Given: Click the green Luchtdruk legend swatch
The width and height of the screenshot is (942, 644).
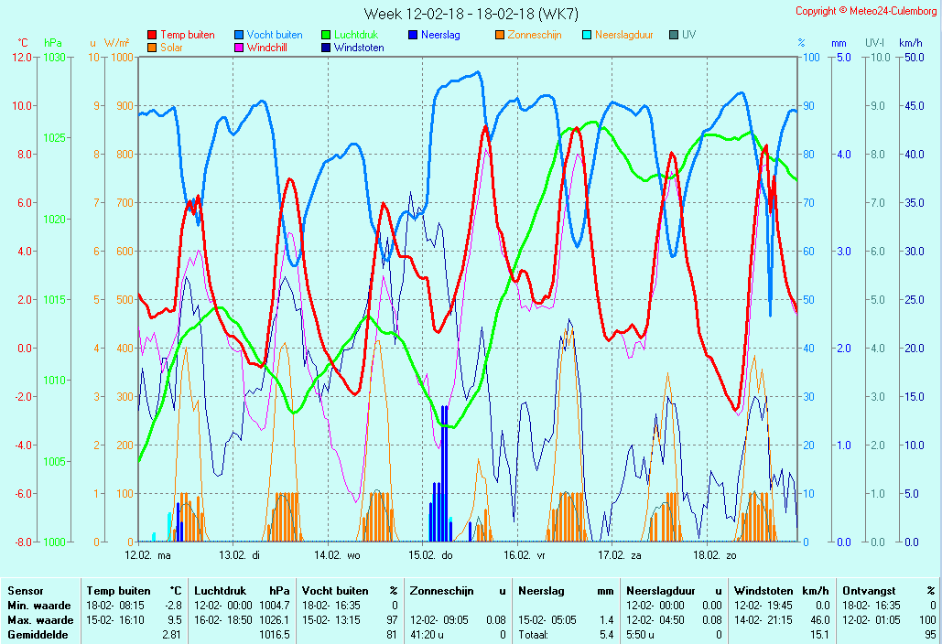Looking at the screenshot, I should [326, 35].
